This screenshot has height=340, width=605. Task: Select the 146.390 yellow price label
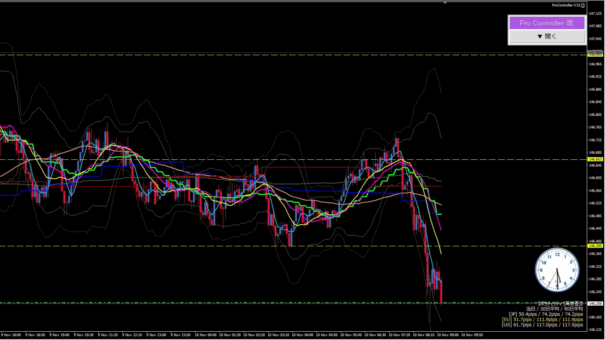pos(595,246)
